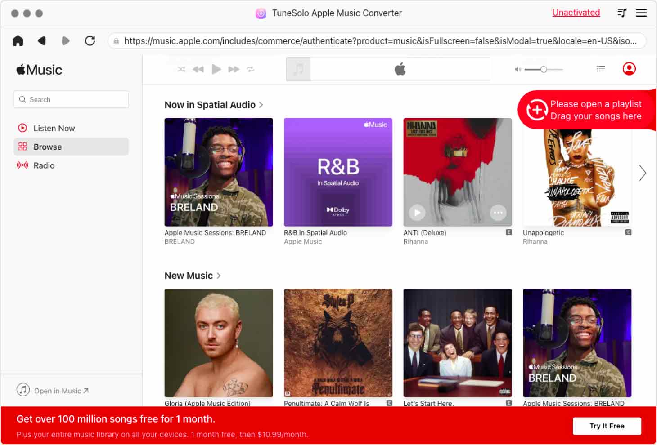The width and height of the screenshot is (657, 445).
Task: Click BRELAND artist link under Spatial Audio album
Action: point(180,242)
